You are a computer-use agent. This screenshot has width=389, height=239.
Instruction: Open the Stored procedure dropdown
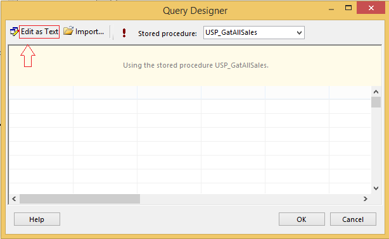tap(254, 32)
